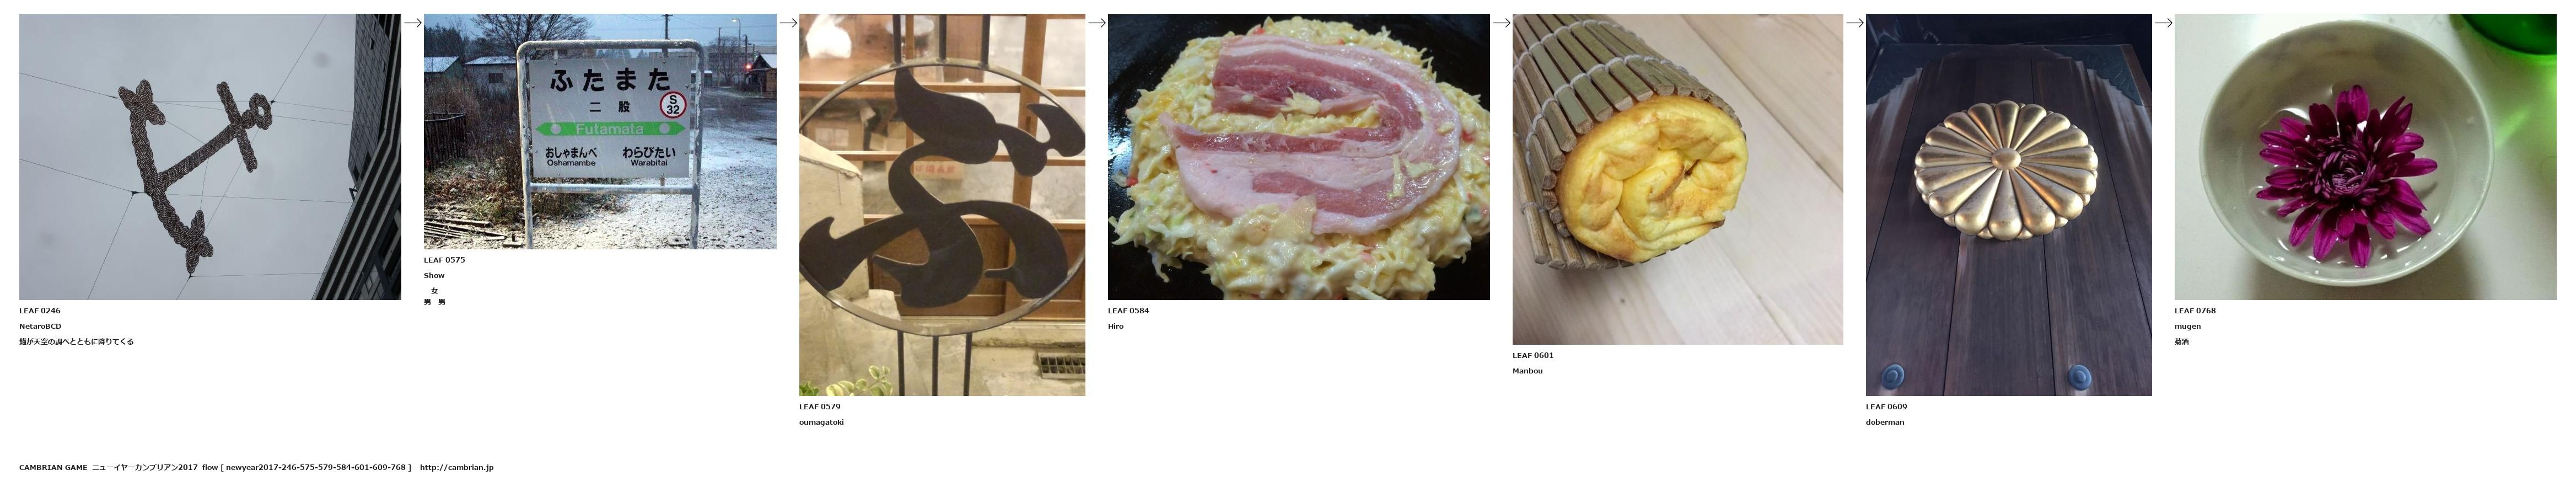Select the LEAF 0575 label
The height and width of the screenshot is (481, 2576).
[x=444, y=260]
